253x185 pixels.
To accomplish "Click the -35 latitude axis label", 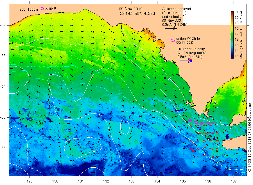I will pyautogui.click(x=3, y=117).
